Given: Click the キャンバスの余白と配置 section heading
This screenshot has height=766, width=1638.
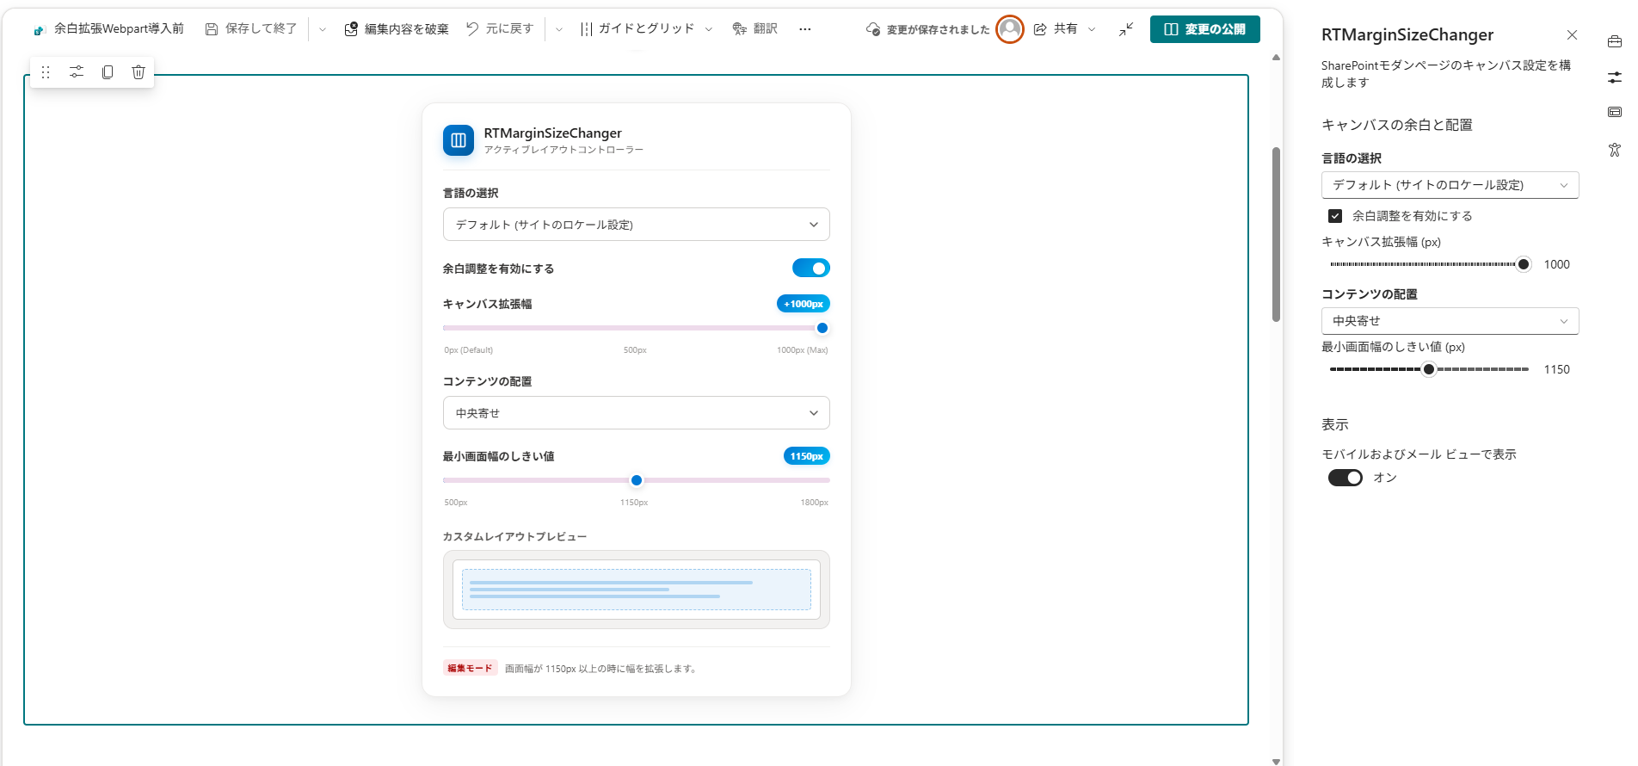Looking at the screenshot, I should 1397,125.
